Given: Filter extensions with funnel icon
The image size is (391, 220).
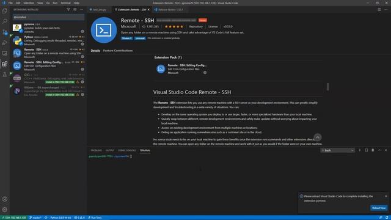Looking at the screenshot, I should click(x=68, y=10).
